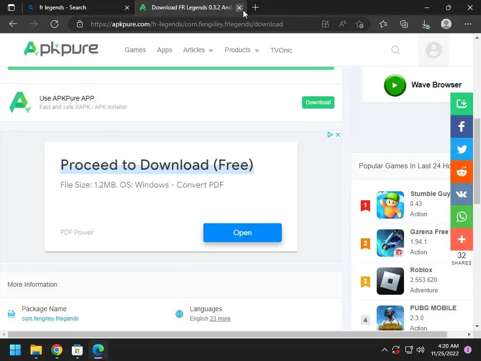
Task: Open the notification center badge
Action: coord(468,350)
